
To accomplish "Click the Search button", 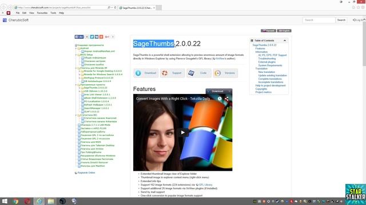I will 341,20.
